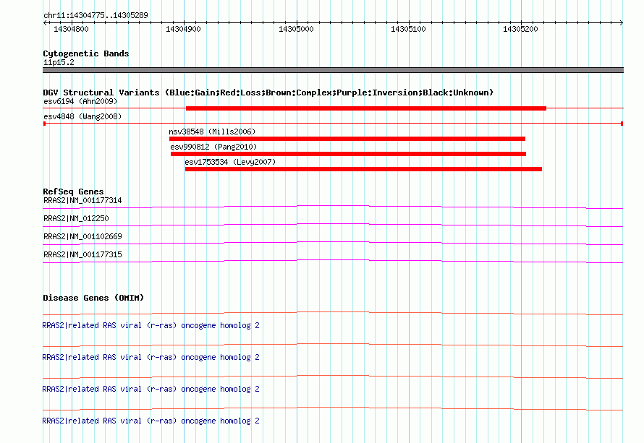Screen dimensions: 644x443
Task: Open the RRAS2|NM_001177314 transcript label
Action: pyautogui.click(x=82, y=201)
